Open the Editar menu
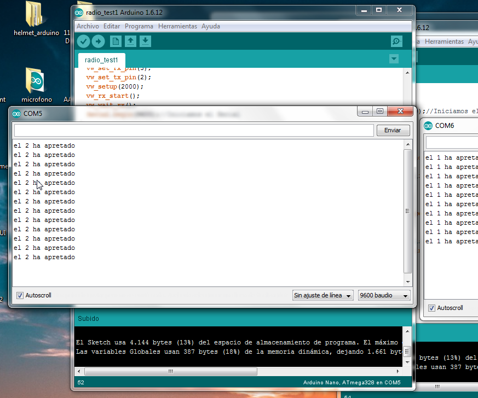478x398 pixels. click(x=112, y=26)
